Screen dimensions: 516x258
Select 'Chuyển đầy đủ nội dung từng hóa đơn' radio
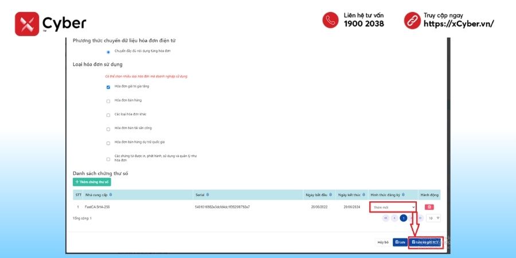pos(108,52)
